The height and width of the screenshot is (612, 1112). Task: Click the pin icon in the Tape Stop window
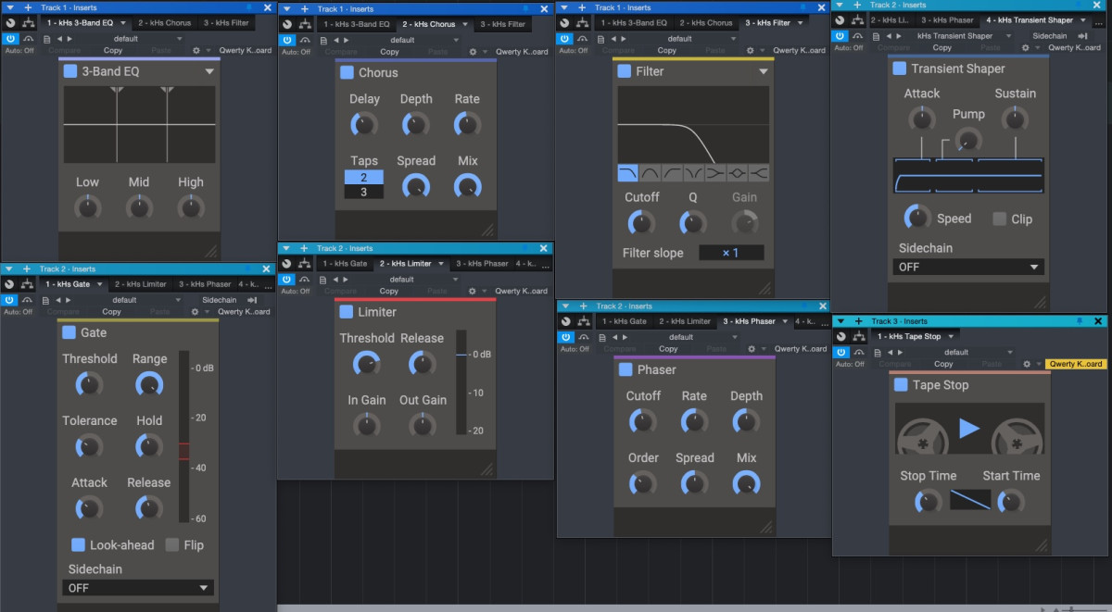click(x=1079, y=321)
